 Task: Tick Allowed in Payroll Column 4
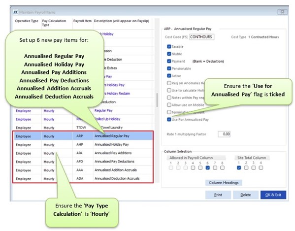click(193, 167)
